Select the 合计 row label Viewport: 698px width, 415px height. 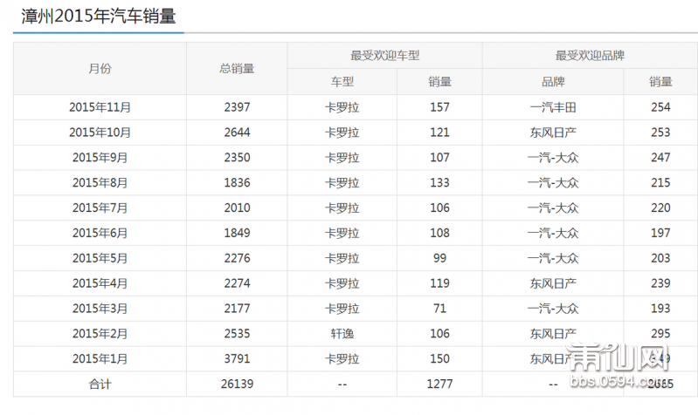click(x=100, y=384)
